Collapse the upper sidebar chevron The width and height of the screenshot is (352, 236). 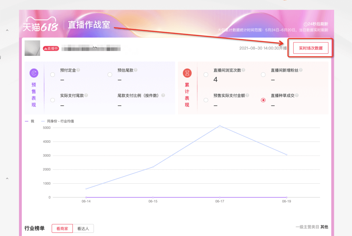pos(7,30)
